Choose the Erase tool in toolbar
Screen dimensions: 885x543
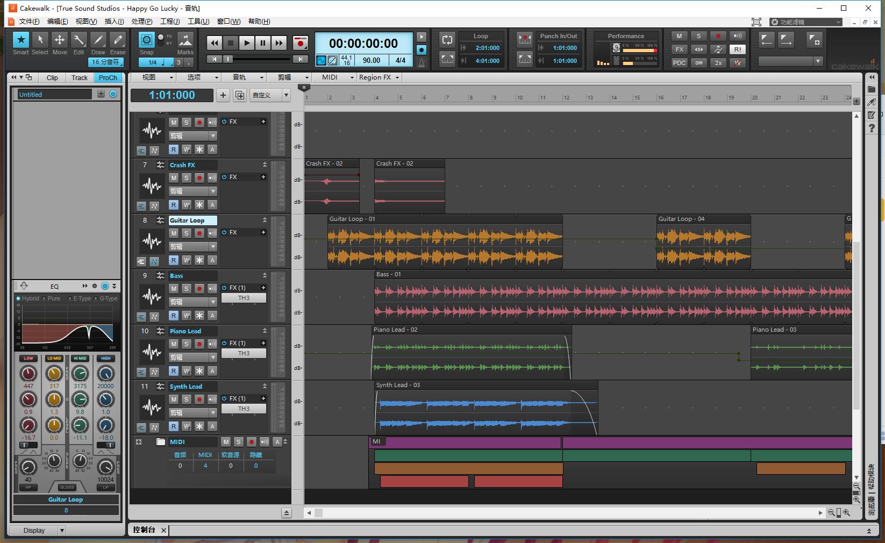point(117,40)
